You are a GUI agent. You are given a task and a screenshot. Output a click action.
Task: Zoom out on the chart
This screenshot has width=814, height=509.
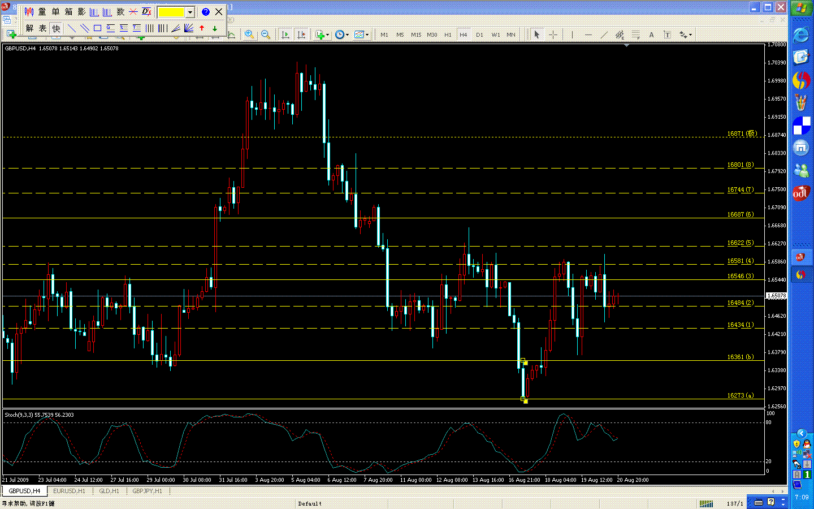(265, 34)
